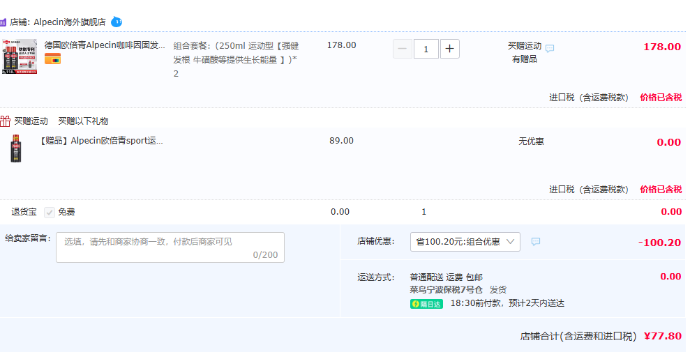690x352 pixels.
Task: Click the store total ¥77.80
Action: [663, 336]
